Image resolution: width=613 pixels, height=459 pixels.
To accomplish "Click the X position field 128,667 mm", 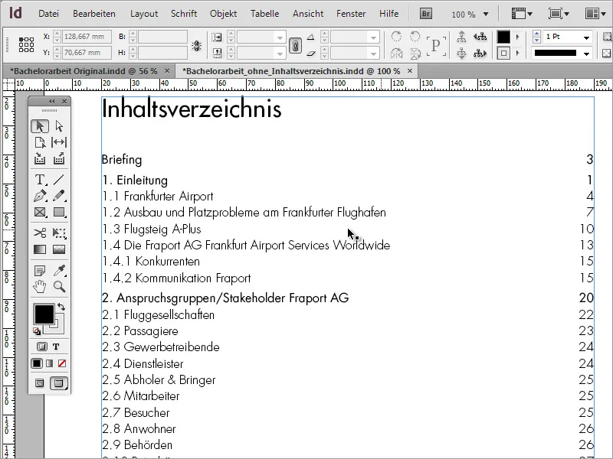I will click(87, 37).
